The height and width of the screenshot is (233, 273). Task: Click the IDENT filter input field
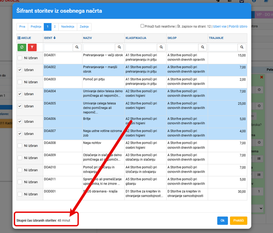tap(58, 47)
